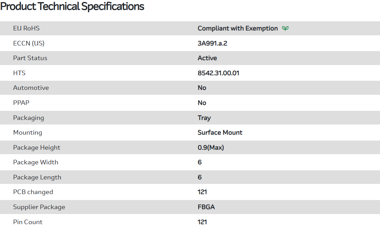The width and height of the screenshot is (380, 228).
Task: Click the Part Status label
Action: (30, 58)
